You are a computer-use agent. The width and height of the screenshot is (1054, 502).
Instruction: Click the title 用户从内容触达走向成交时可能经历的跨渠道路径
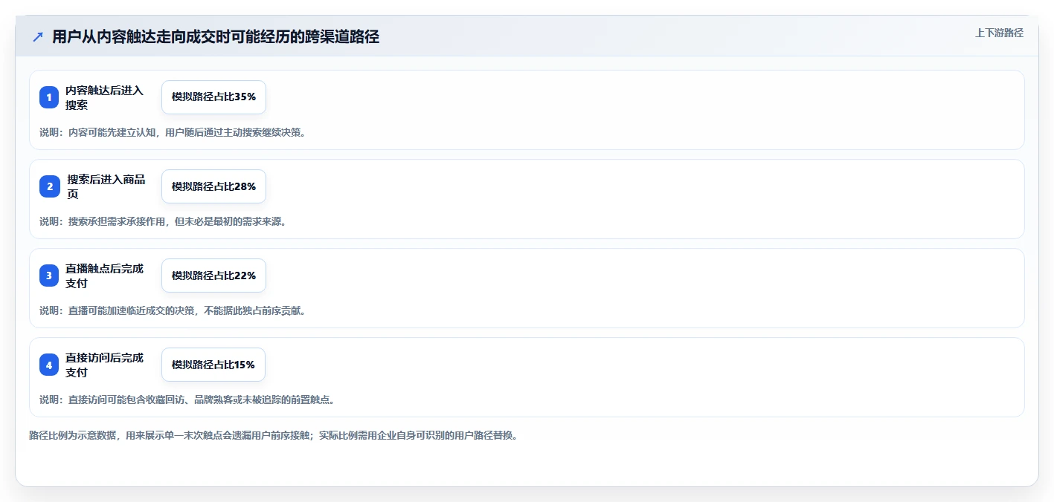coord(216,37)
